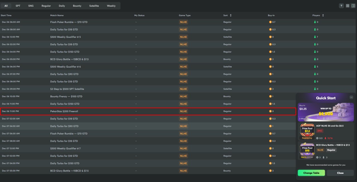Select the SPT tab

pyautogui.click(x=18, y=6)
